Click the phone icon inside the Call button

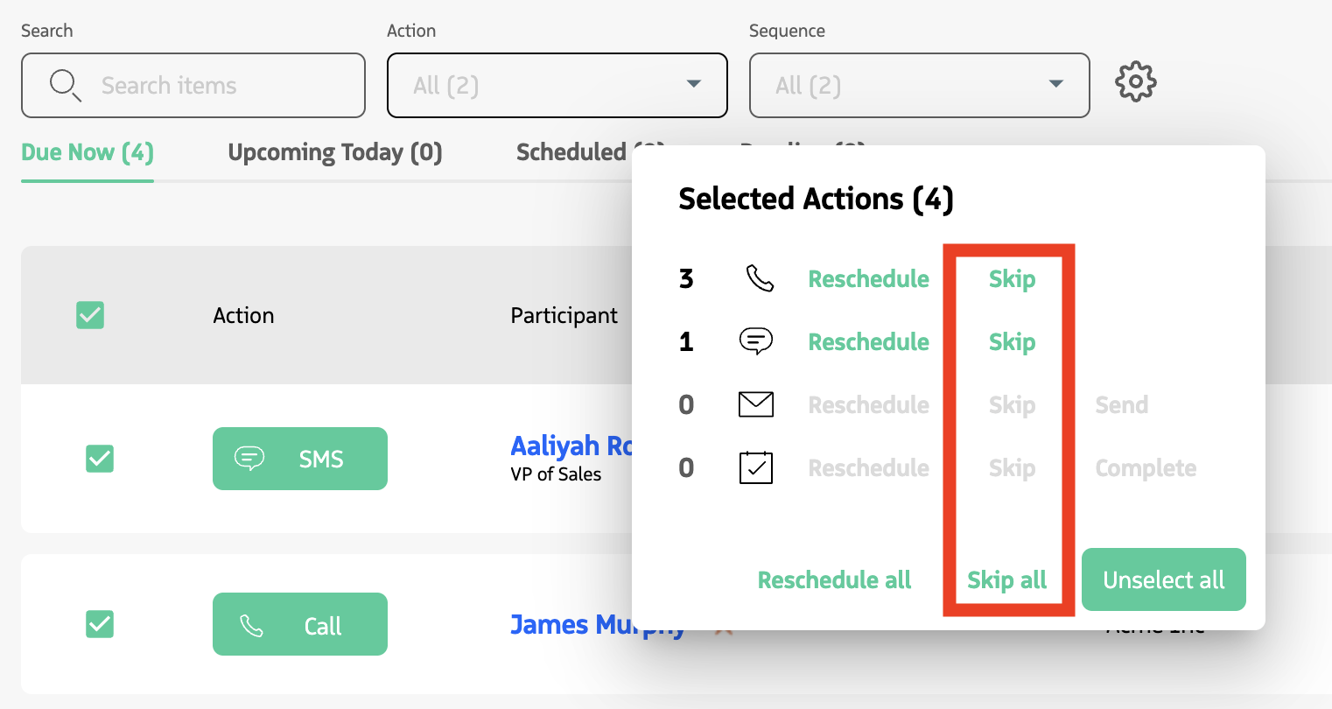click(x=253, y=624)
